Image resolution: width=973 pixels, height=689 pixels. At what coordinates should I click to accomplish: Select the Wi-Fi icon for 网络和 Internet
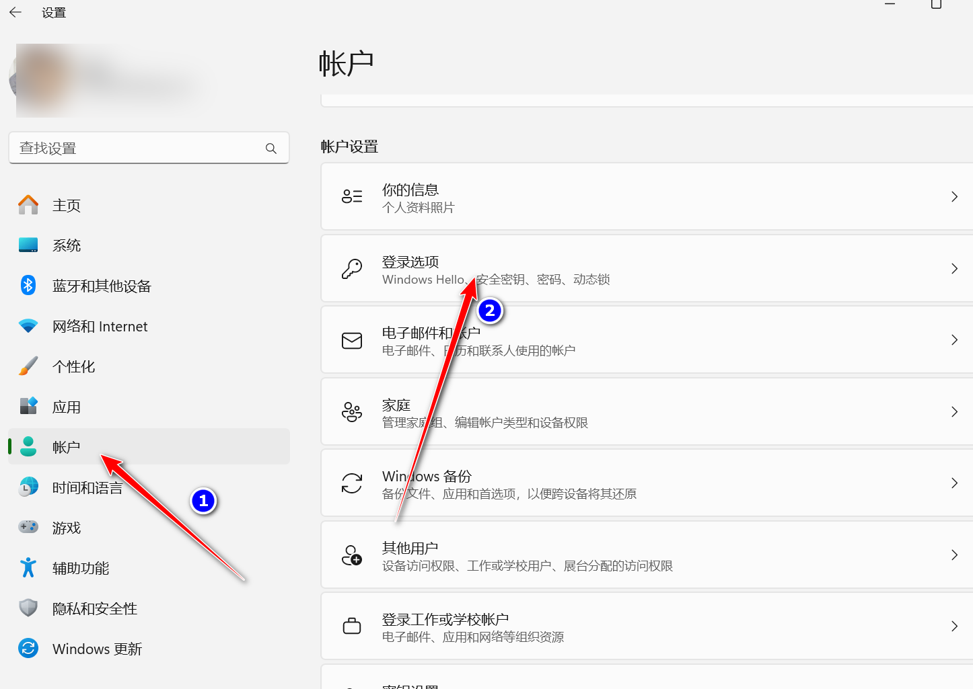point(28,325)
